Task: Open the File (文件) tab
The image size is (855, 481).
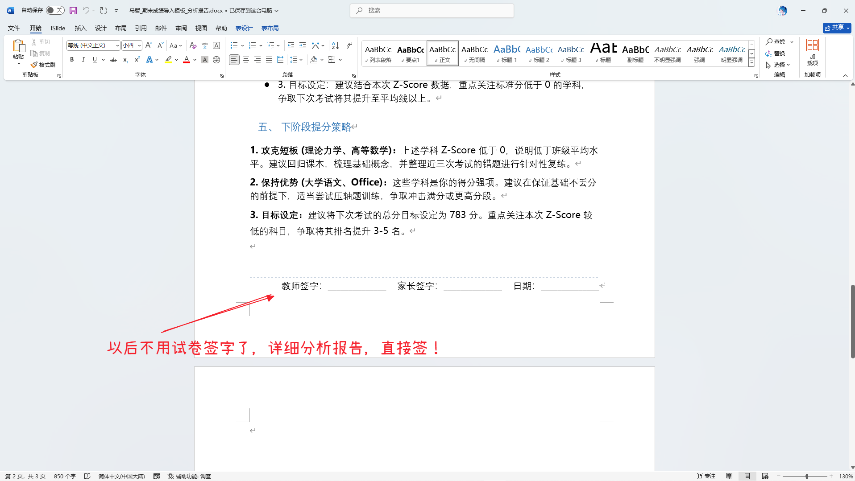Action: point(14,28)
